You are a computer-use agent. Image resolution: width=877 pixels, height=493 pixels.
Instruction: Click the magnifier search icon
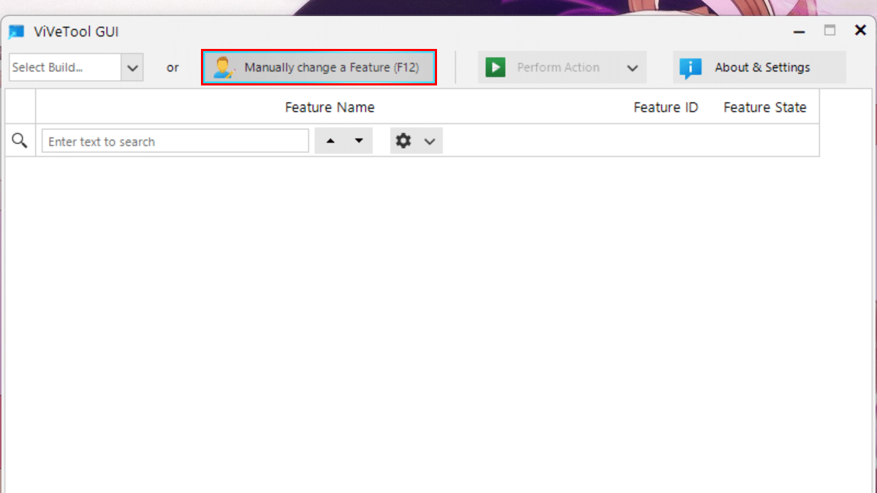20,141
